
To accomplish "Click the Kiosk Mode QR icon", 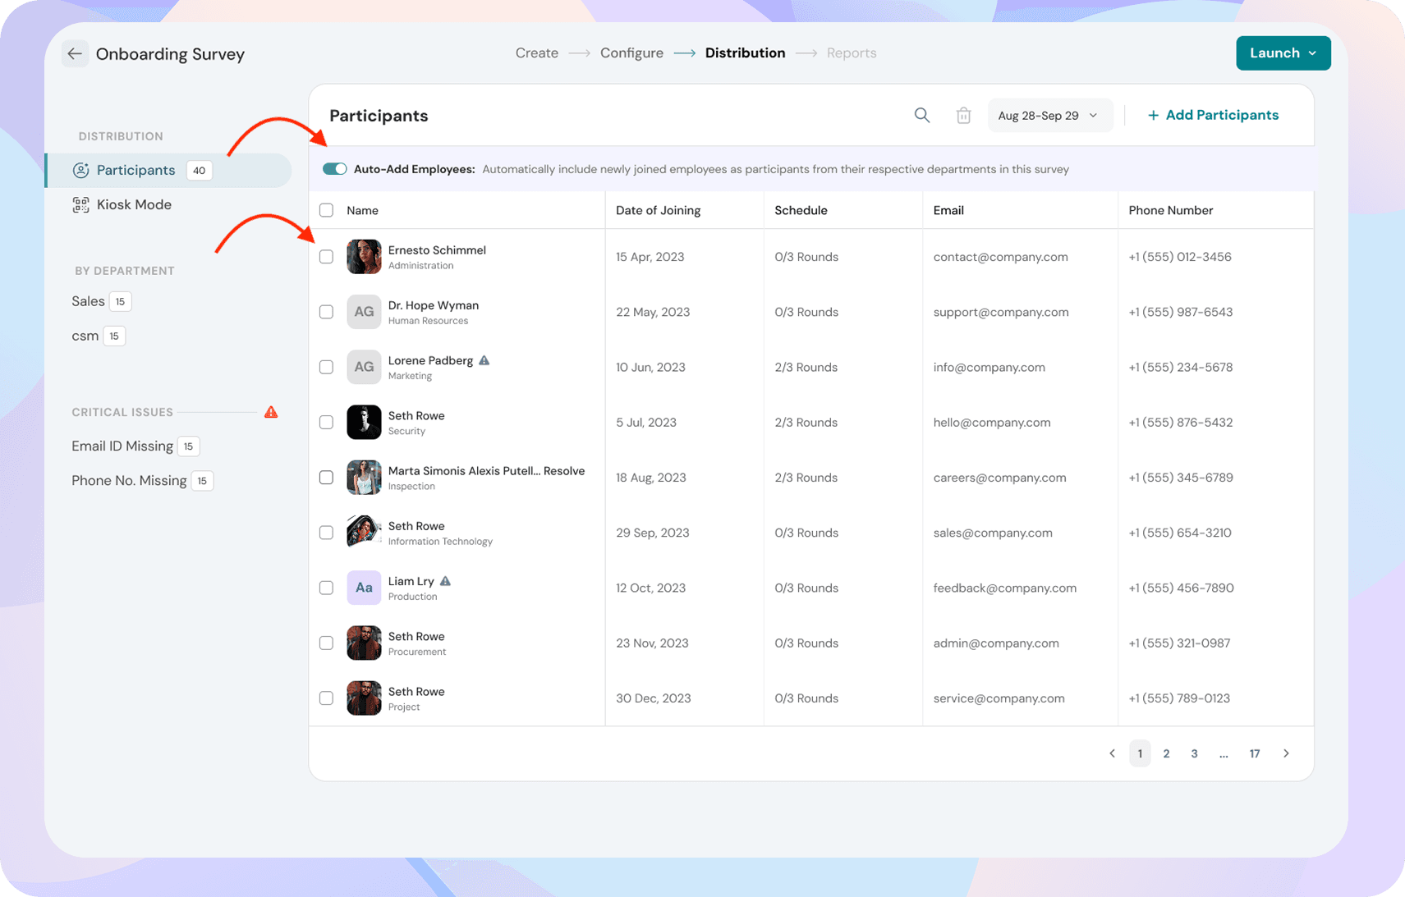I will click(80, 205).
